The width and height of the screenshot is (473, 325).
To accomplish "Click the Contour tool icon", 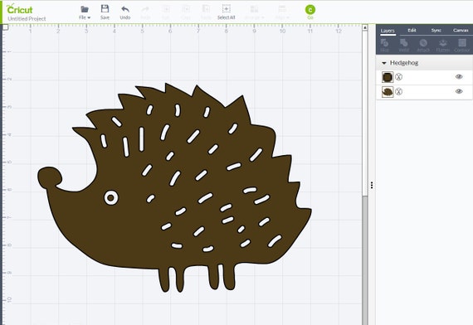I will tap(462, 43).
